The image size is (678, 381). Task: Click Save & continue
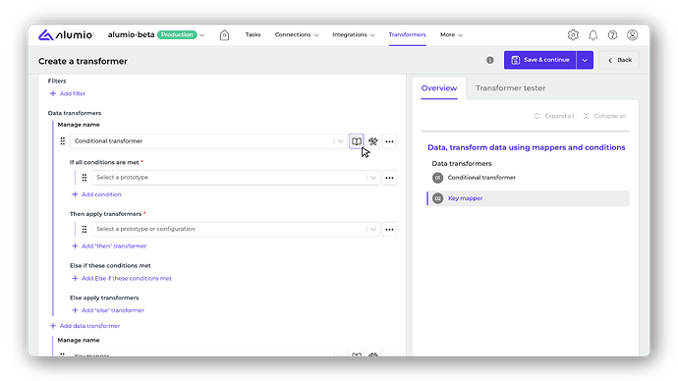point(540,60)
